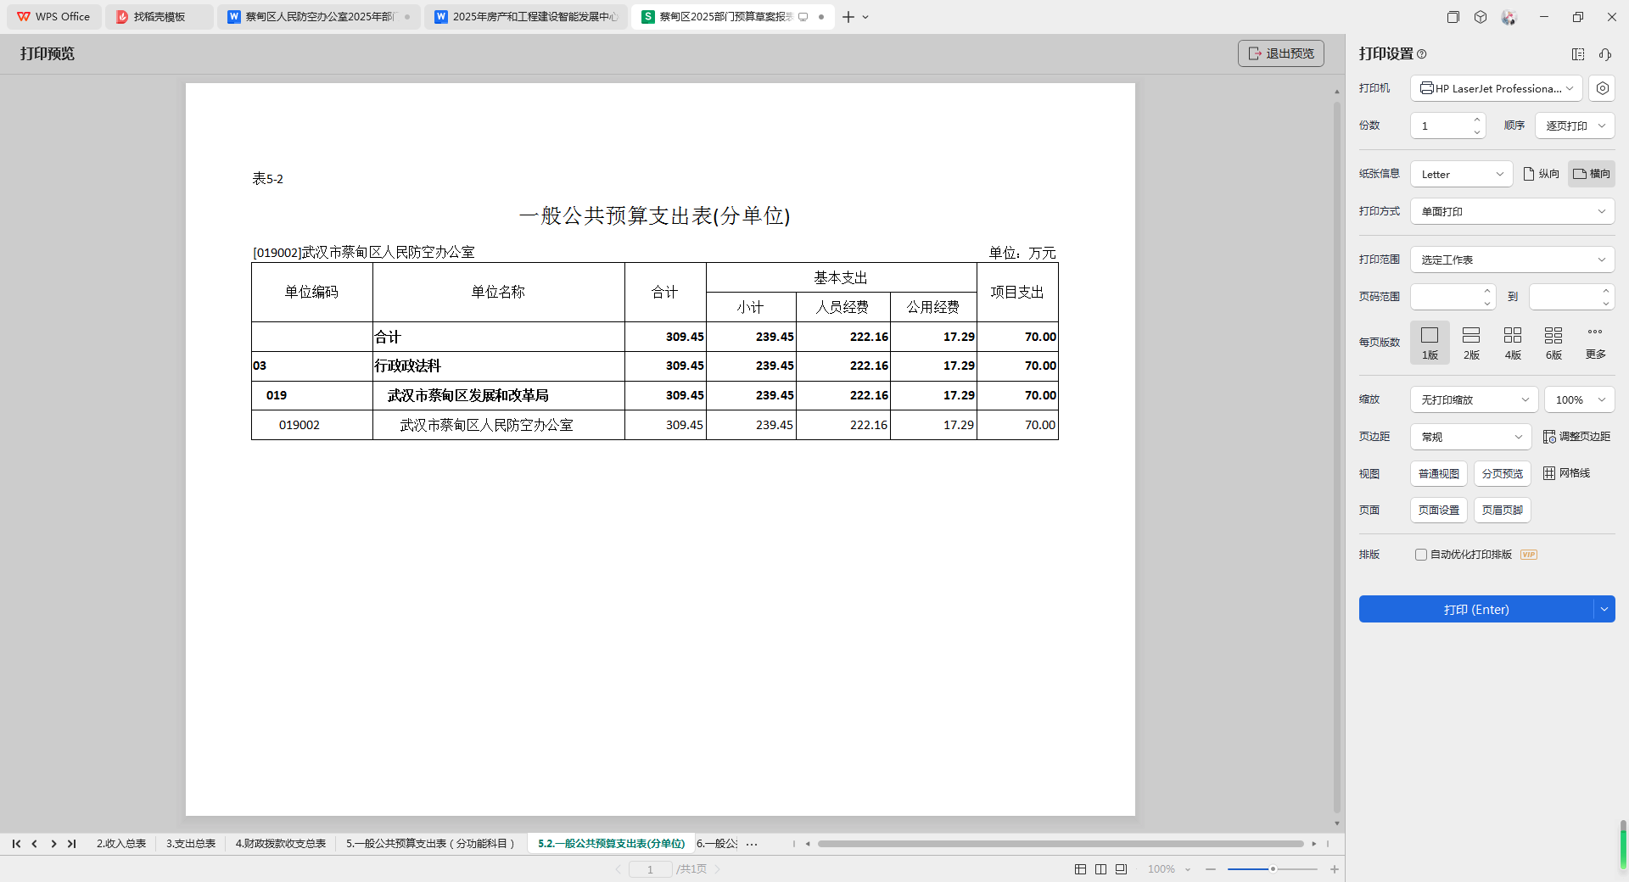1629x882 pixels.
Task: Switch paper orientation to portrait (纵向)
Action: pos(1542,174)
